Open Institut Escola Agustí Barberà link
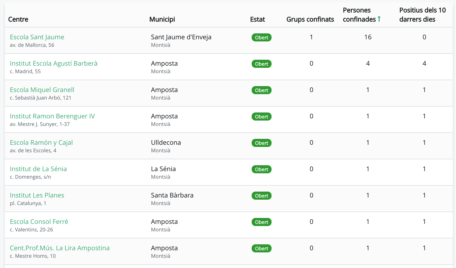The height and width of the screenshot is (268, 456). [x=54, y=64]
